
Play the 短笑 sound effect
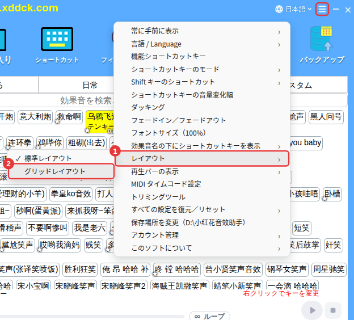(x=302, y=228)
